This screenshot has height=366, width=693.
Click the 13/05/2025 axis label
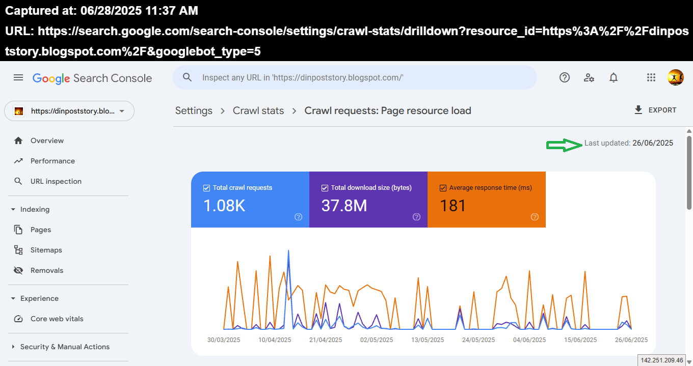click(x=428, y=340)
